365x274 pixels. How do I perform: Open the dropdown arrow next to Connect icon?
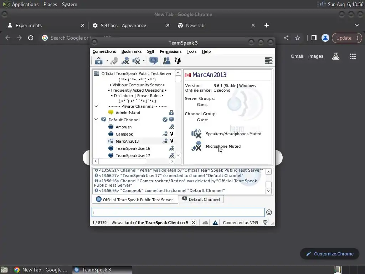pos(107,61)
